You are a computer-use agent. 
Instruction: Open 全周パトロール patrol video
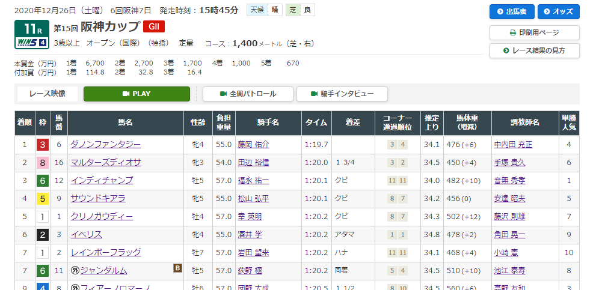pos(248,94)
